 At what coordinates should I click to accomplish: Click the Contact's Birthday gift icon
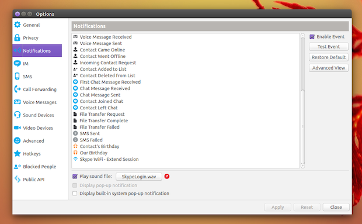pyautogui.click(x=75, y=146)
